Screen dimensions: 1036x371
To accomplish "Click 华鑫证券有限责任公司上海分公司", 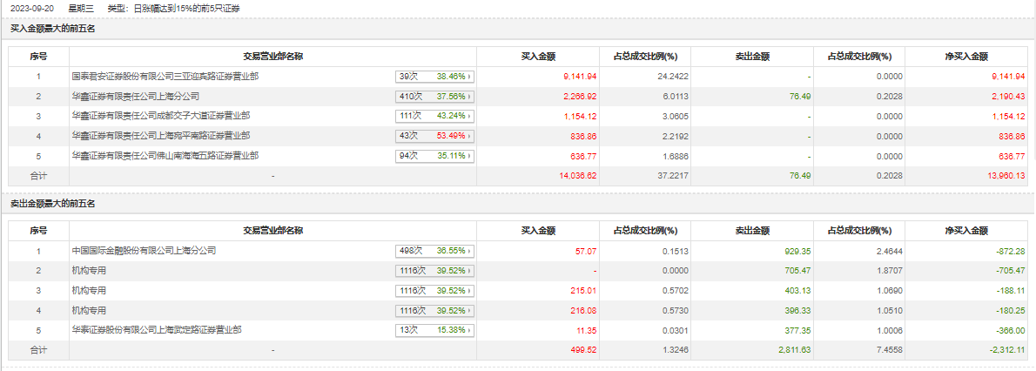I will (135, 96).
